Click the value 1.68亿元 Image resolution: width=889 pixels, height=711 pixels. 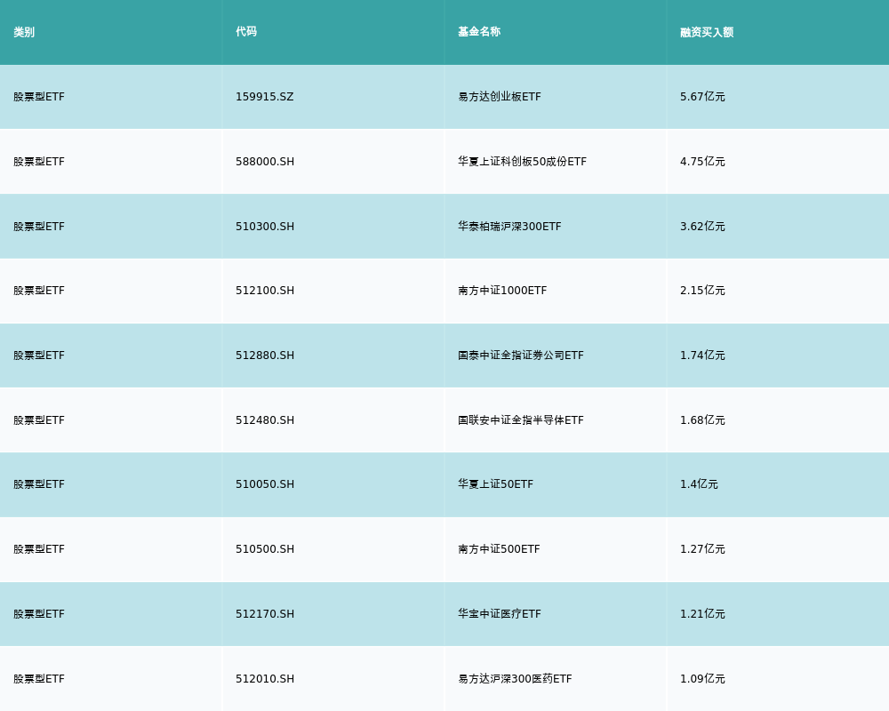[702, 420]
